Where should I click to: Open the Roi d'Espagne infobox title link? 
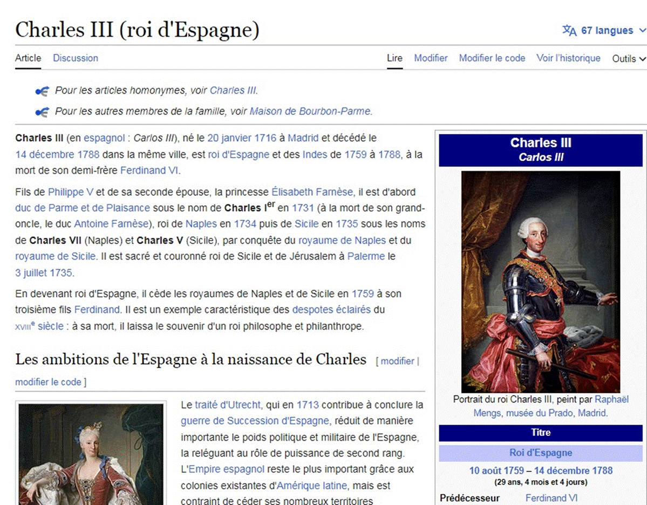[541, 453]
